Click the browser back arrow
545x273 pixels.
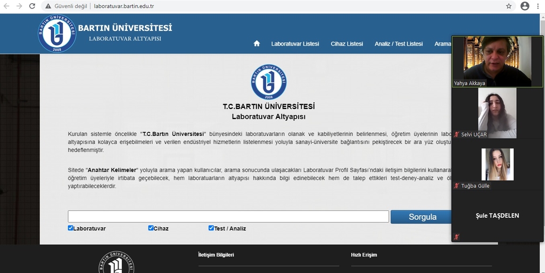click(x=6, y=6)
